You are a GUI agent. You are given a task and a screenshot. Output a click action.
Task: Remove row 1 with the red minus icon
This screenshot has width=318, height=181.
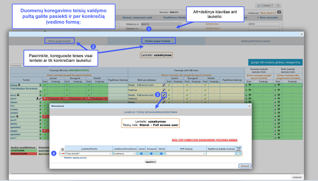pyautogui.click(x=63, y=154)
